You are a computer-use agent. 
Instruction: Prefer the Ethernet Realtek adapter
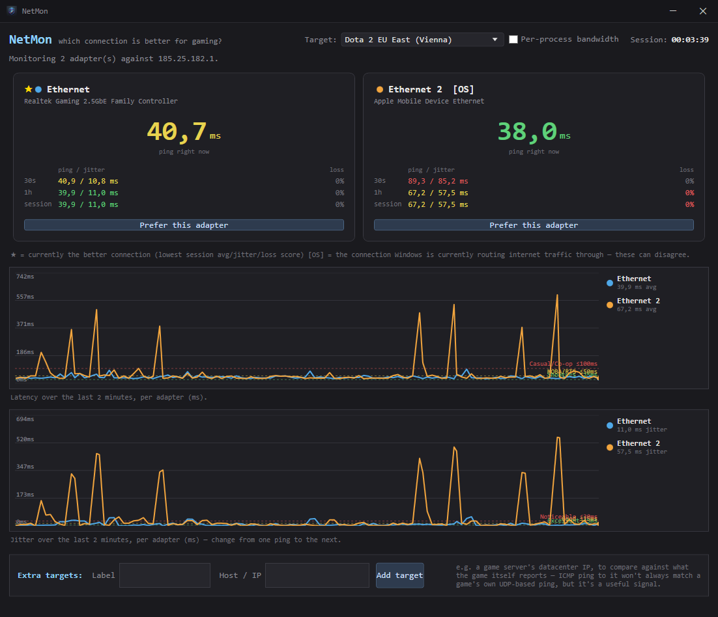coord(184,225)
